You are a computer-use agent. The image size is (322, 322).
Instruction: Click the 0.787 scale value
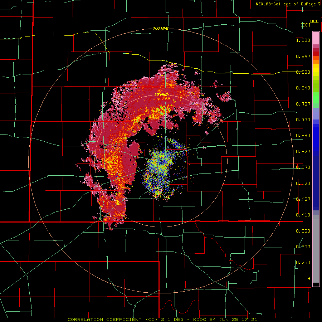point(303,104)
